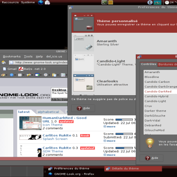The height and width of the screenshot is (177, 177).
Task: Choose Candido-DarkOrange in the Contrôles list
Action: [x=161, y=87]
